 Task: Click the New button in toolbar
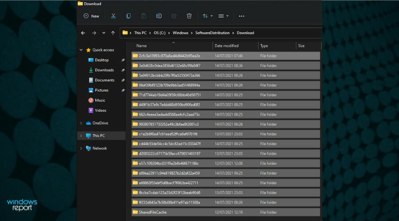[x=91, y=16]
